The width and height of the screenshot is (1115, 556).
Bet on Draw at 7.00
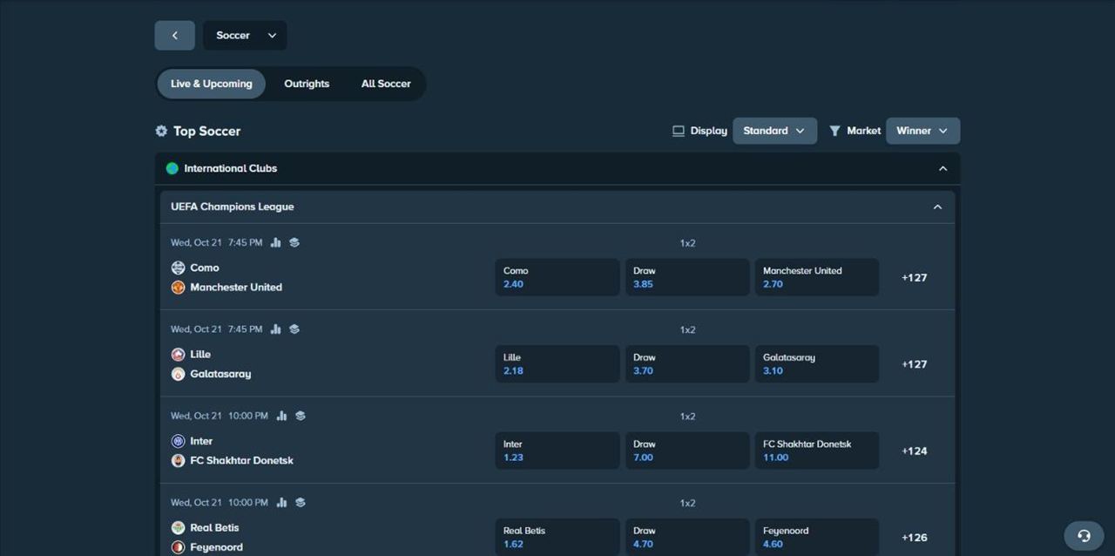[687, 451]
